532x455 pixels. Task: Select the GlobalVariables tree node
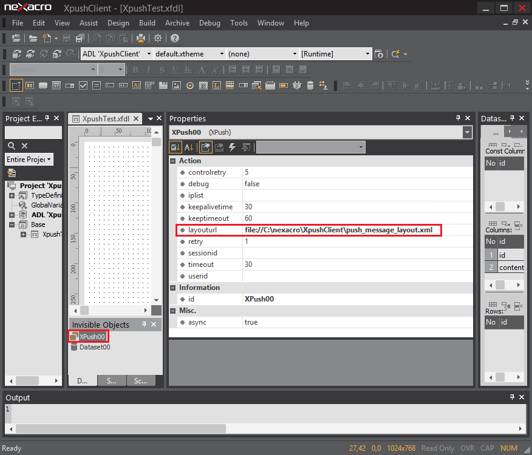coord(47,205)
